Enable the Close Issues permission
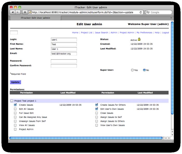 click(96, 113)
